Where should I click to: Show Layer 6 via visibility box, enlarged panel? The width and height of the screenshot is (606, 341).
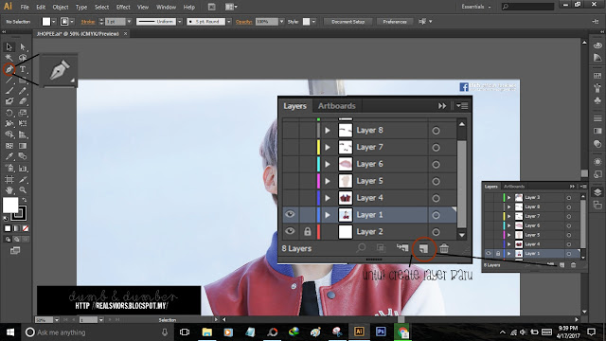(x=290, y=164)
